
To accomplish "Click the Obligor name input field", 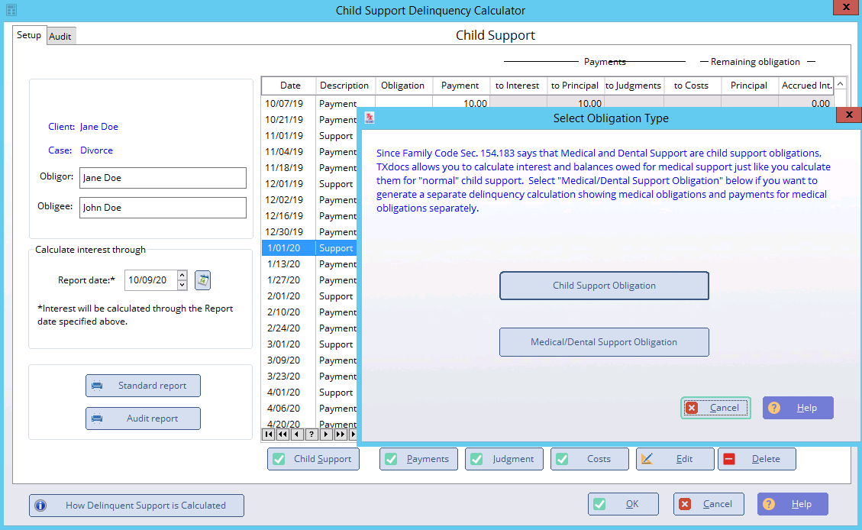I will pos(163,178).
